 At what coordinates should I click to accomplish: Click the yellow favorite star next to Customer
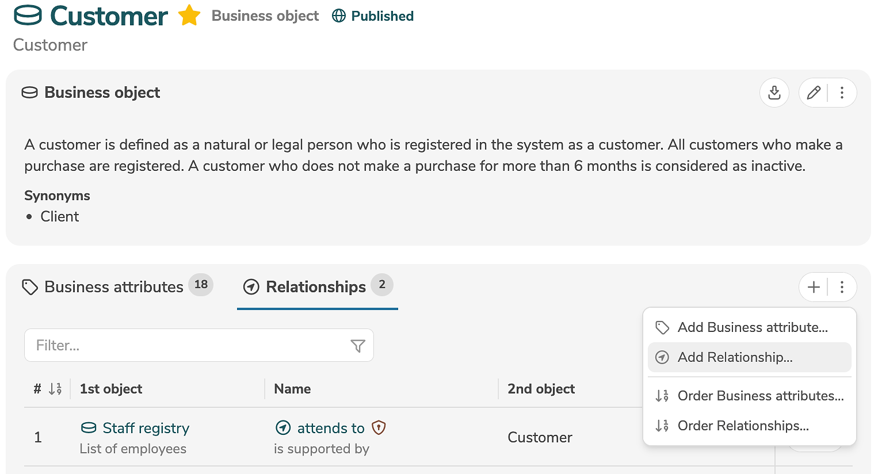[x=189, y=16]
